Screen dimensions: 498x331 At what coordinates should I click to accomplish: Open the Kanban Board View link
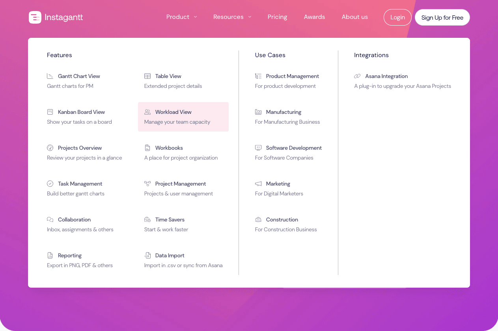click(81, 112)
